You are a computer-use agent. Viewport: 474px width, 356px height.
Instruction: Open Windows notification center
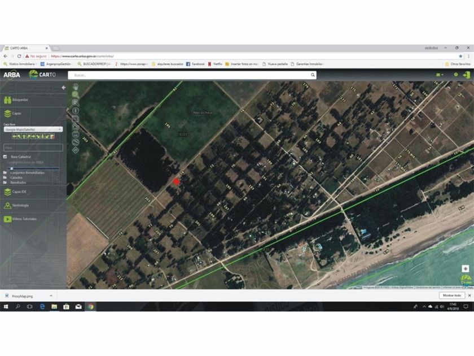466,307
